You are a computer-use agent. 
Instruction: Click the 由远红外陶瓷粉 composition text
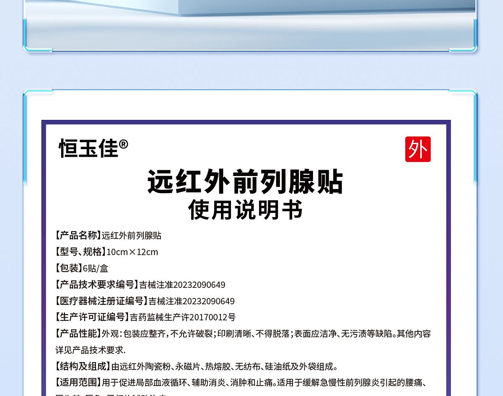coord(141,366)
